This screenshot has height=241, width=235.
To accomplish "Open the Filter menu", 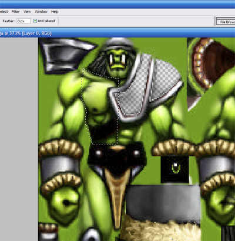I will (x=15, y=12).
